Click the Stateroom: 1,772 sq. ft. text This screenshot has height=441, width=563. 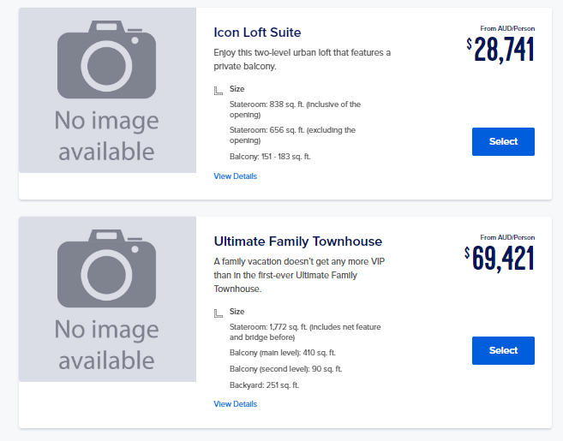click(x=305, y=332)
